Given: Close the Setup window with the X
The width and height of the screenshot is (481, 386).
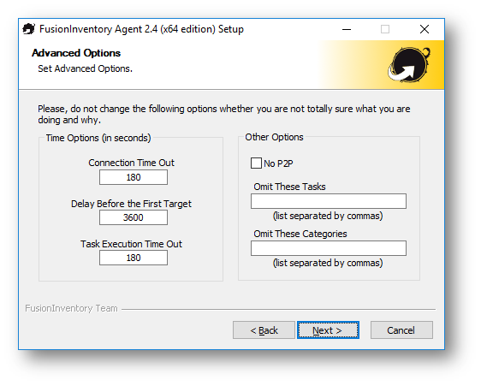Looking at the screenshot, I should click(425, 29).
